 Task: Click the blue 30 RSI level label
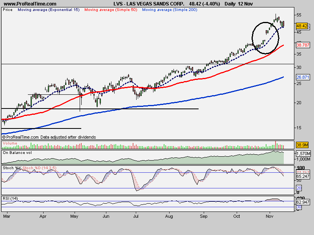pos(299,207)
